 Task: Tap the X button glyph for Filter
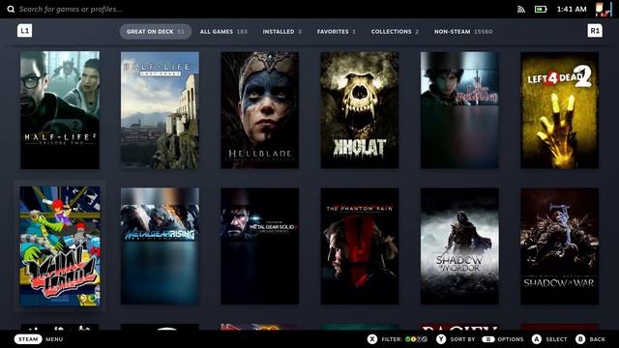pyautogui.click(x=372, y=339)
